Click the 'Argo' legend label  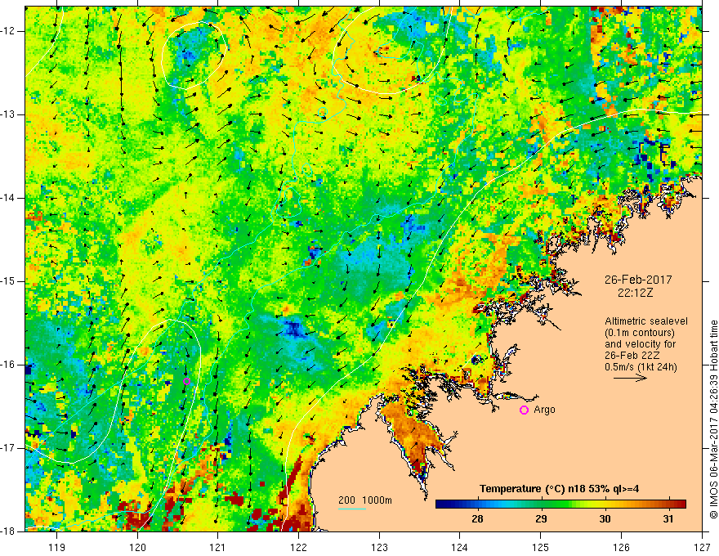pos(544,410)
